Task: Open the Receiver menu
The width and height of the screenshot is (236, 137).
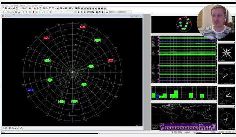Action: [x=23, y=5]
